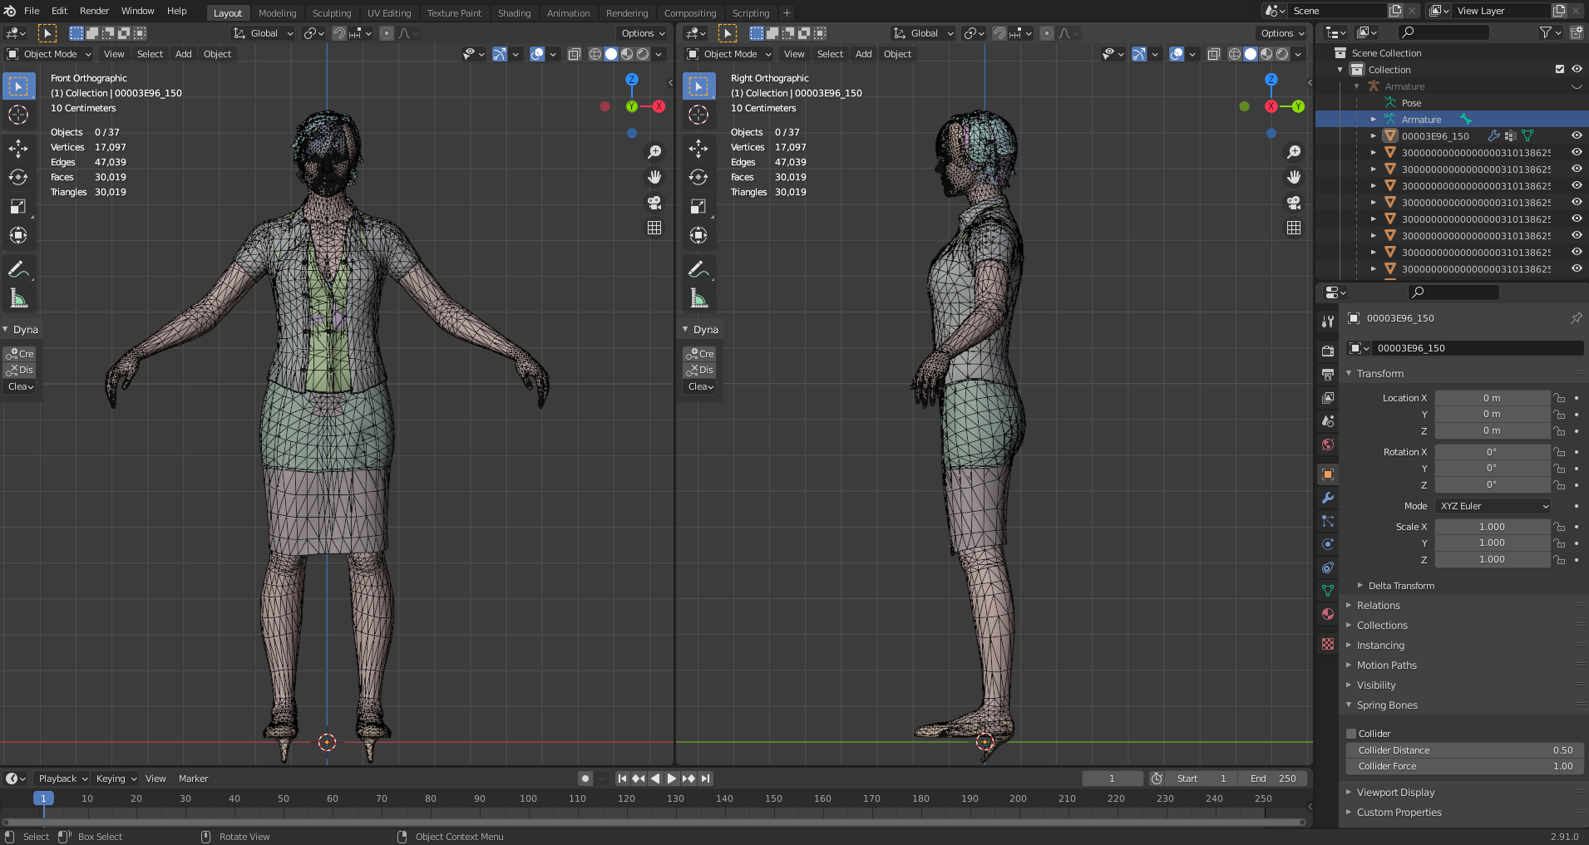The width and height of the screenshot is (1589, 845).
Task: Click the Cursor tool in right viewport
Action: [698, 115]
